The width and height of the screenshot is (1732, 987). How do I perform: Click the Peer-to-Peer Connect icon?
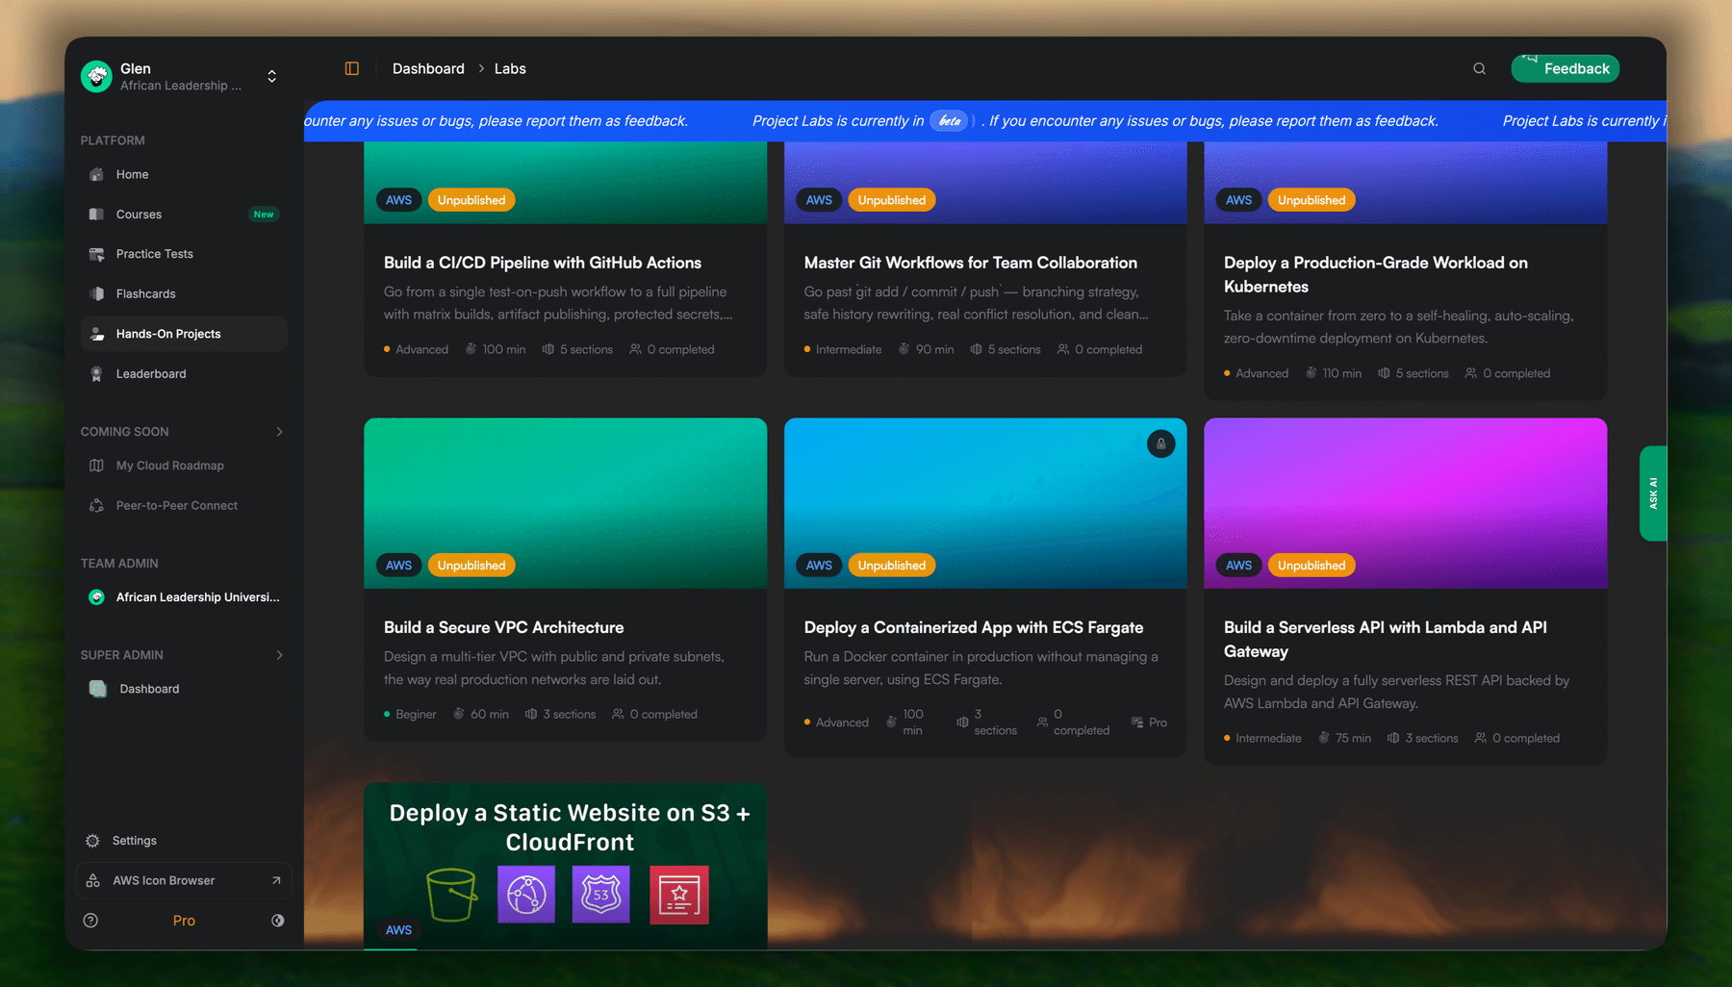point(96,505)
